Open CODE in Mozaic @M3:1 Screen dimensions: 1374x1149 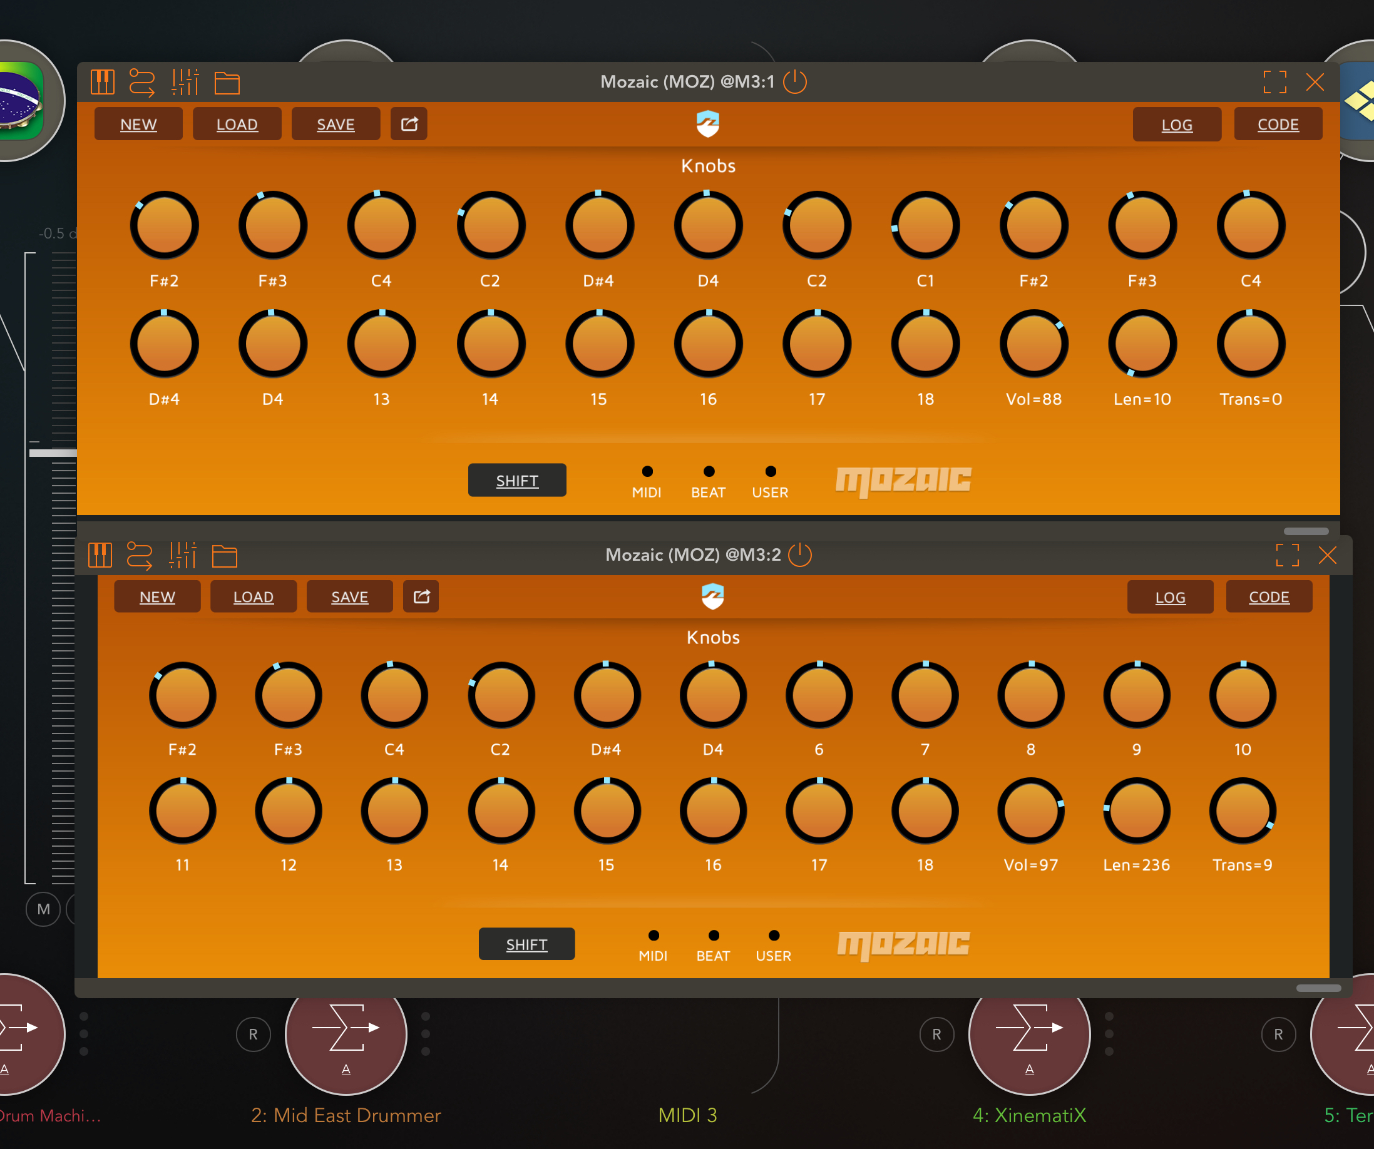(x=1278, y=123)
